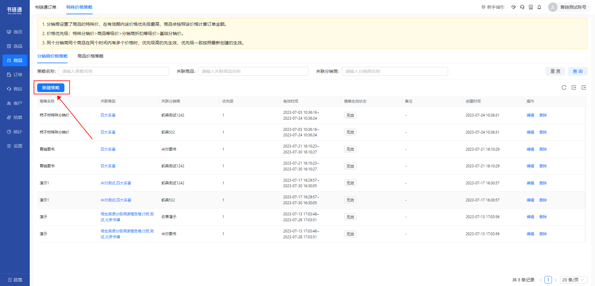Edit the 育链图书 米尔图书 row

pos(530,149)
